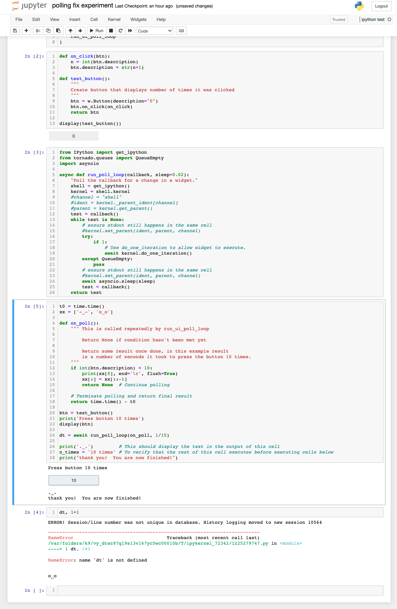Open the Widgets menu
This screenshot has height=609, width=397.
tap(139, 19)
